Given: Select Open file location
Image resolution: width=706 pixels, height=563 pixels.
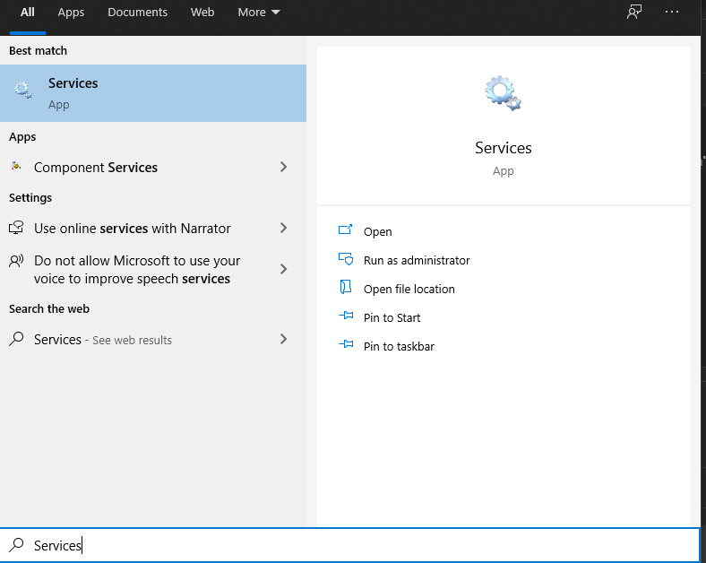Looking at the screenshot, I should click(x=409, y=289).
